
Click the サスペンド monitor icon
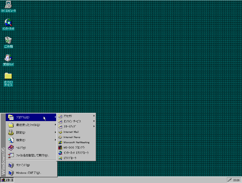click(x=11, y=165)
